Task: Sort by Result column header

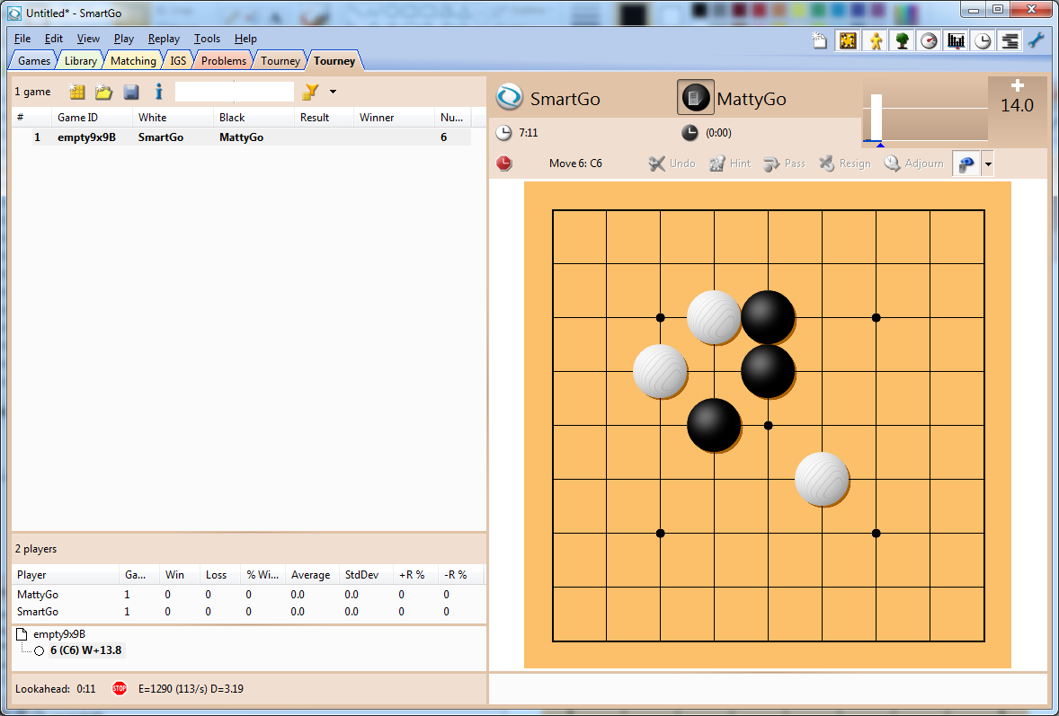Action: (324, 118)
